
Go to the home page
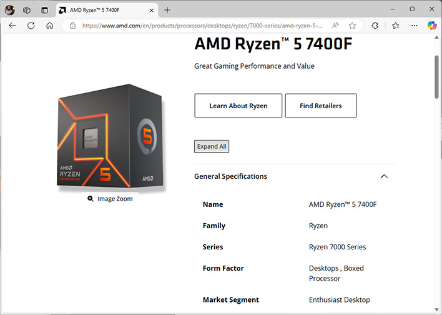(x=49, y=26)
